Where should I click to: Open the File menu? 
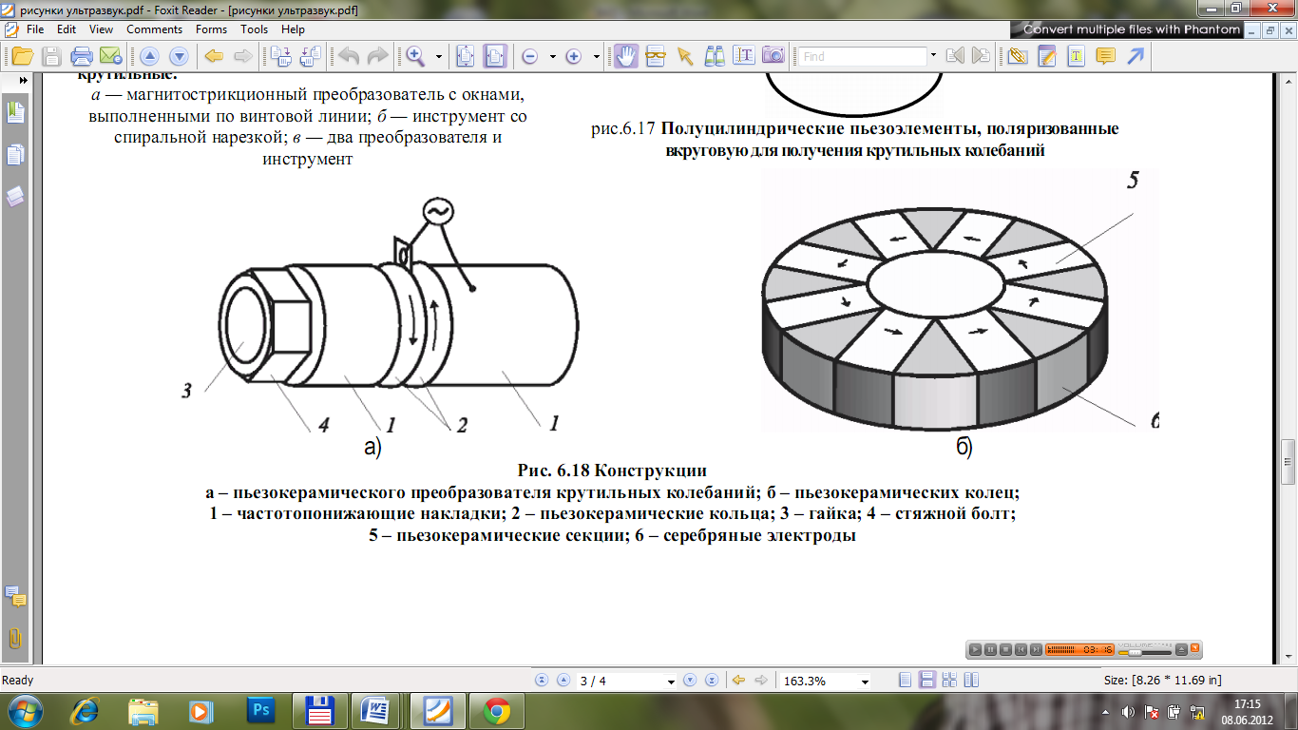point(35,29)
